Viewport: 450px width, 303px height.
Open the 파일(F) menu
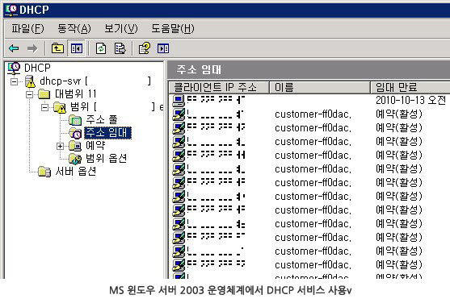click(x=27, y=28)
